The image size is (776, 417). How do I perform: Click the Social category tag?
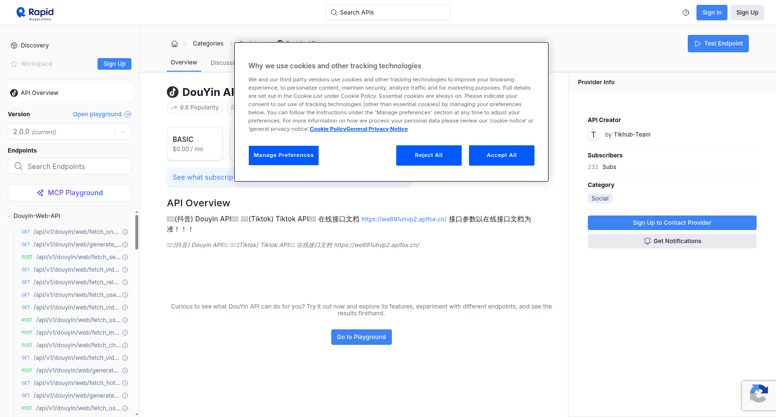tap(600, 199)
